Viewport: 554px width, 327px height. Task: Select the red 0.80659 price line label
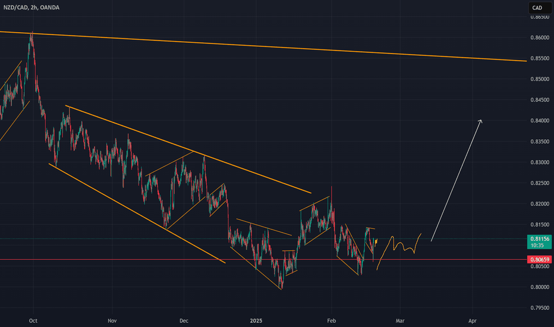click(539, 259)
